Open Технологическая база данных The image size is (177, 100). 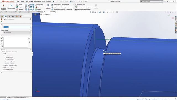(x=84, y=7)
